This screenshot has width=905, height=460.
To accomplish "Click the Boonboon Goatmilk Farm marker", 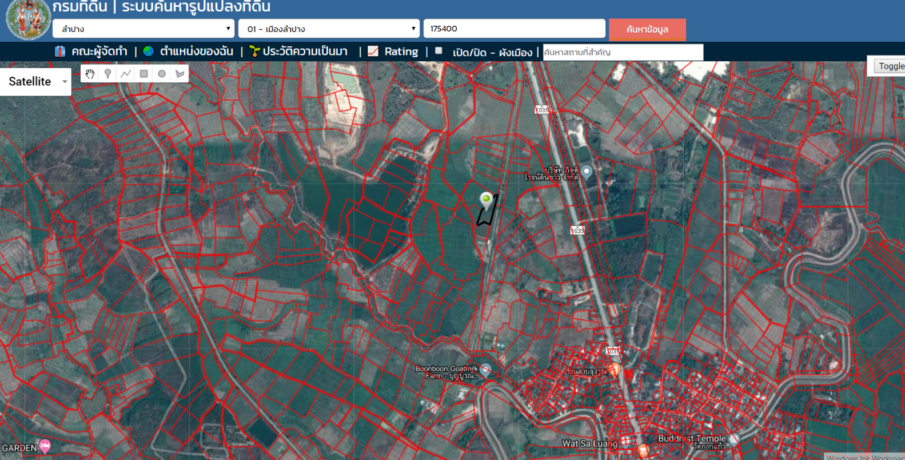I will pos(485,370).
